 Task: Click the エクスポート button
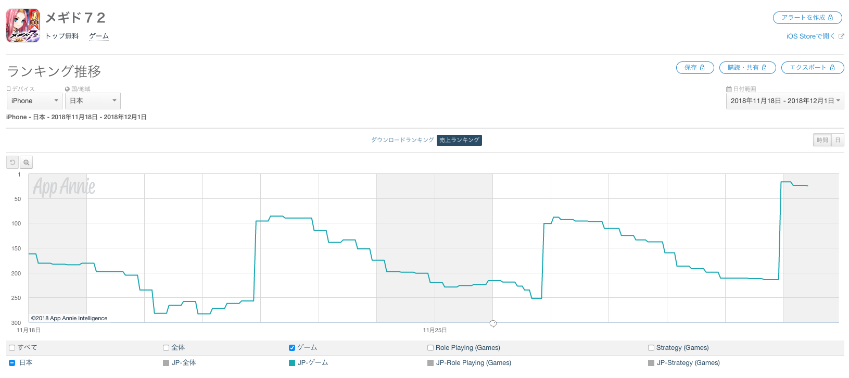click(x=813, y=68)
